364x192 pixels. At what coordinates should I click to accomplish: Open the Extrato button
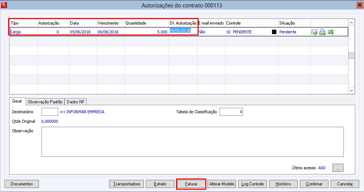tap(160, 184)
